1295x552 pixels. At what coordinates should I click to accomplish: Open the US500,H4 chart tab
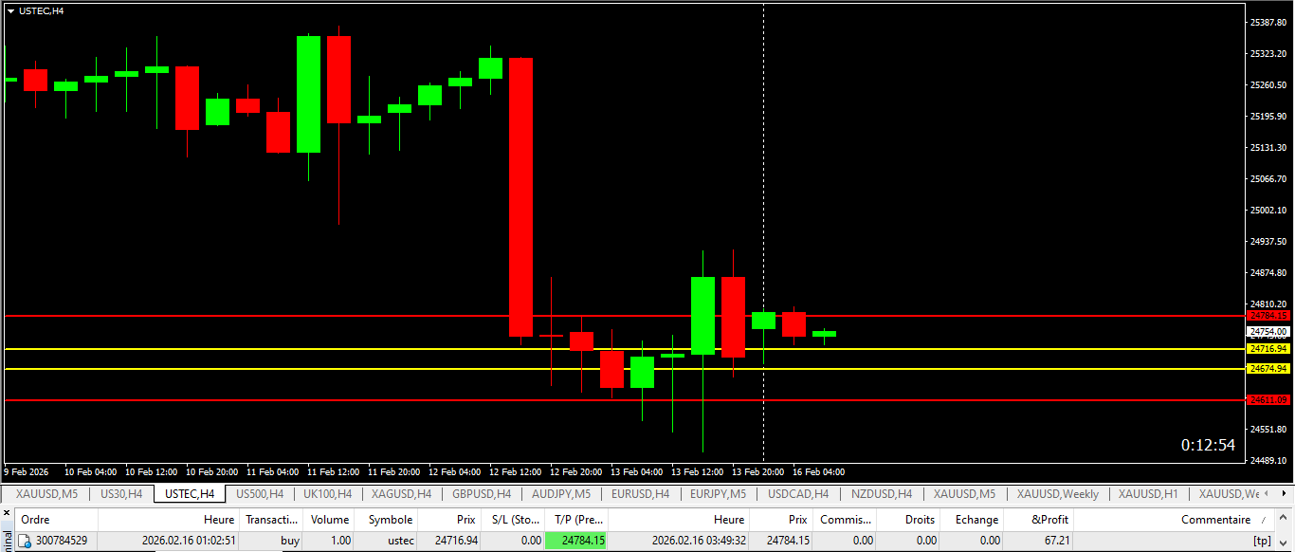(260, 494)
